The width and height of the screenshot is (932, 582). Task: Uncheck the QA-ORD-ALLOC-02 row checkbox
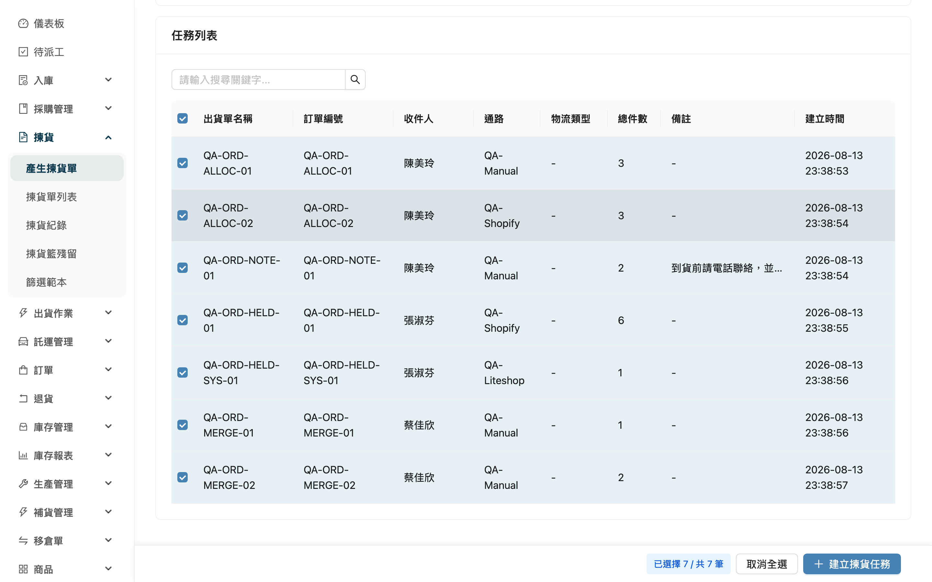tap(183, 216)
